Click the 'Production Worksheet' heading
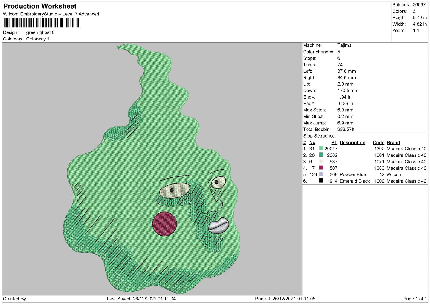The width and height of the screenshot is (430, 304). pyautogui.click(x=40, y=6)
